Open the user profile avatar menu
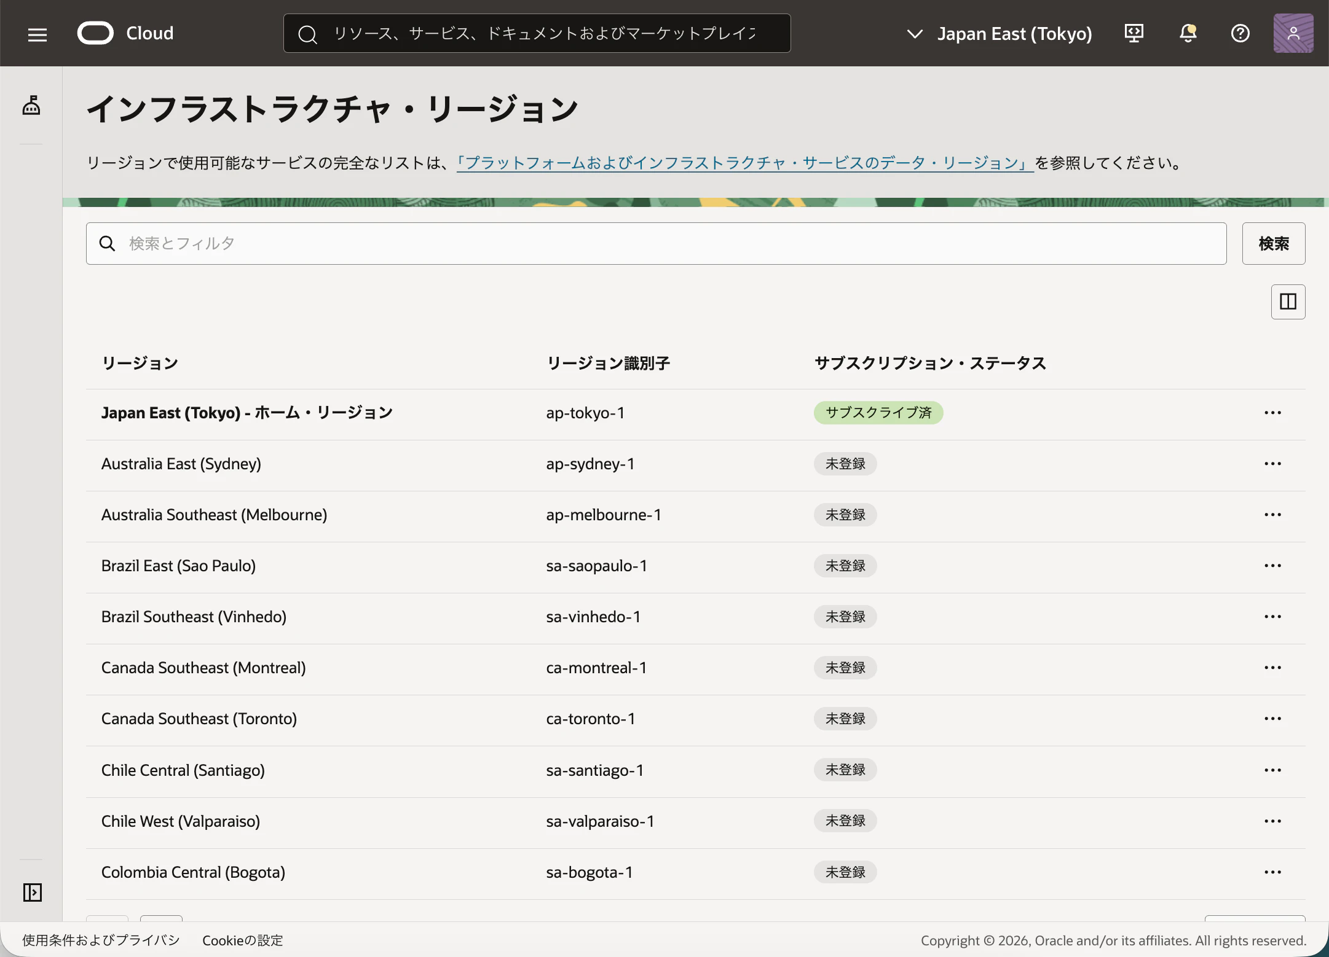Screen dimensions: 1329x957 [1293, 33]
